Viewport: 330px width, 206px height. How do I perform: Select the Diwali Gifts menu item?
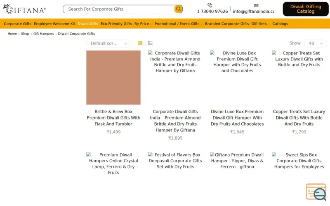[88, 24]
